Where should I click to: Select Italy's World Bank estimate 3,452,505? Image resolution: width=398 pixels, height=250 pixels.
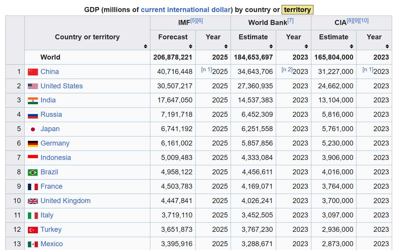tap(257, 215)
